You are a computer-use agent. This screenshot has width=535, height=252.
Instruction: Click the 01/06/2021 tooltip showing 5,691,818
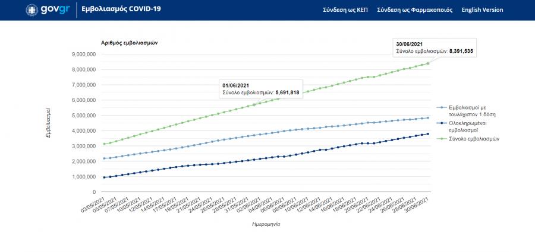(x=261, y=88)
